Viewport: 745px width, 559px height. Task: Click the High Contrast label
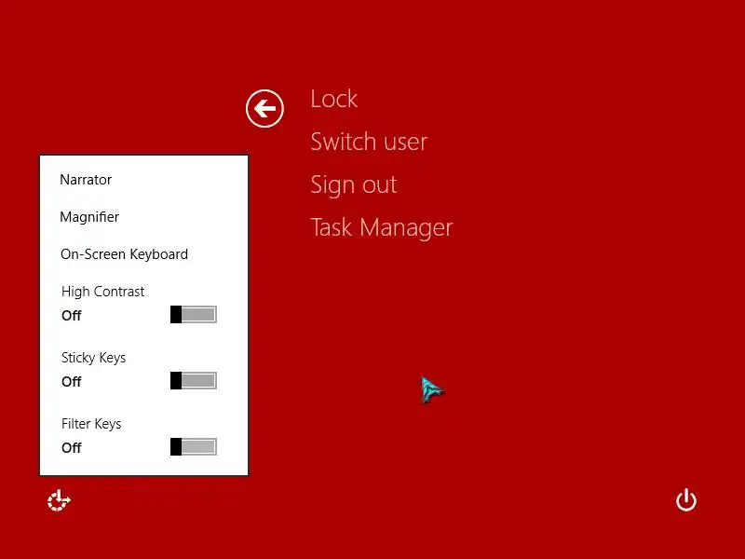pyautogui.click(x=102, y=292)
